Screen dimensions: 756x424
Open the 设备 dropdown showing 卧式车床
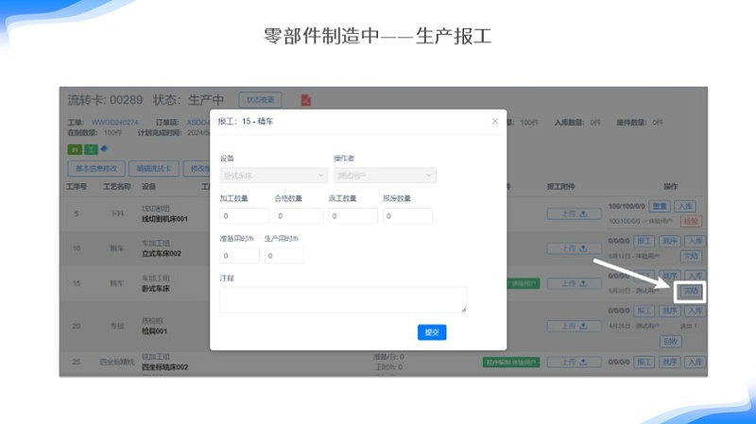[x=273, y=176]
